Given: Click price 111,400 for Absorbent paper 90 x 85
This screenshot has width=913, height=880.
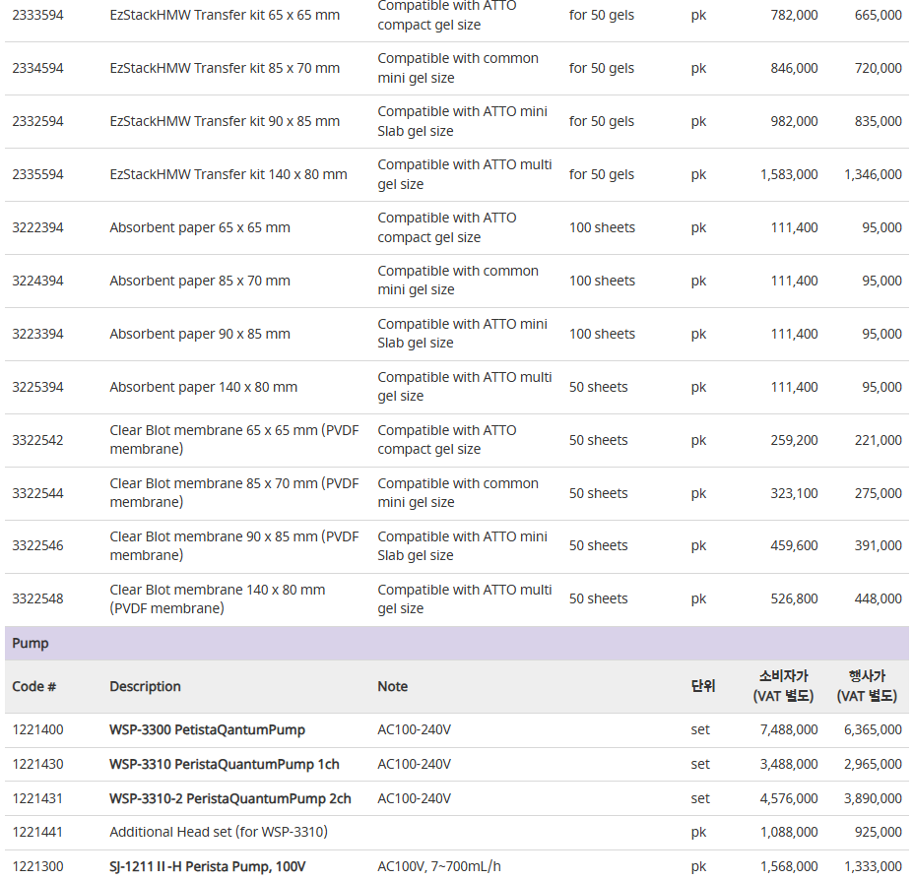Looking at the screenshot, I should tap(794, 334).
